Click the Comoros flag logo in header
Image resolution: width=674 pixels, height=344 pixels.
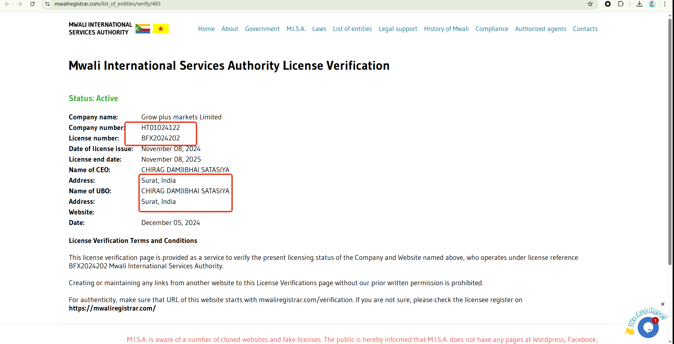click(x=143, y=29)
